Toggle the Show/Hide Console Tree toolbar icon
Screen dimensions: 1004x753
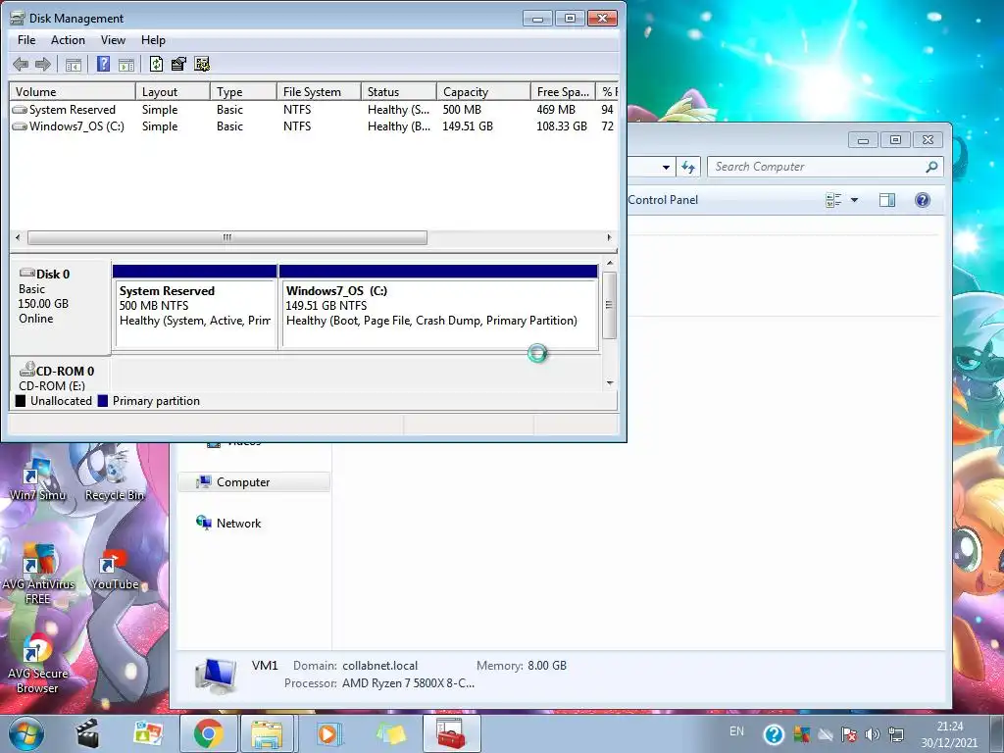click(74, 64)
